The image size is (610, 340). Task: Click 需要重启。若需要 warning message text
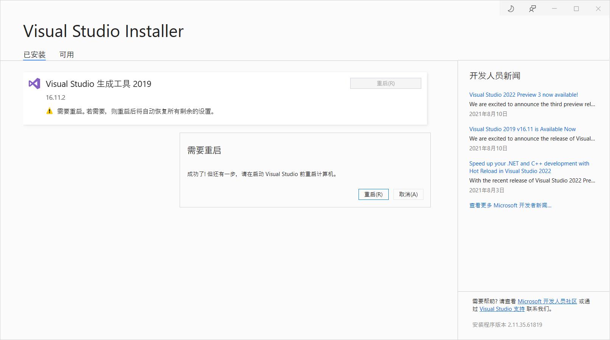[x=137, y=111]
